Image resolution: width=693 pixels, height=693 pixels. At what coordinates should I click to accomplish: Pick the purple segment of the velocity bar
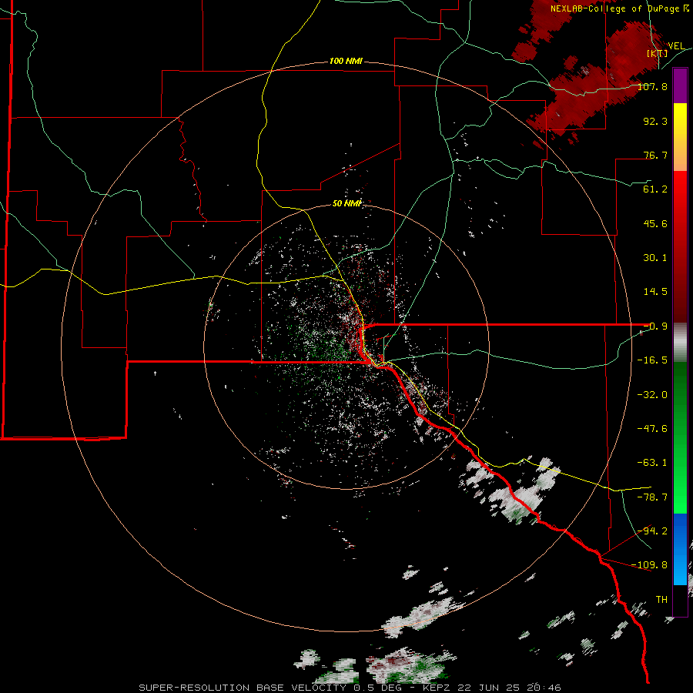click(680, 85)
